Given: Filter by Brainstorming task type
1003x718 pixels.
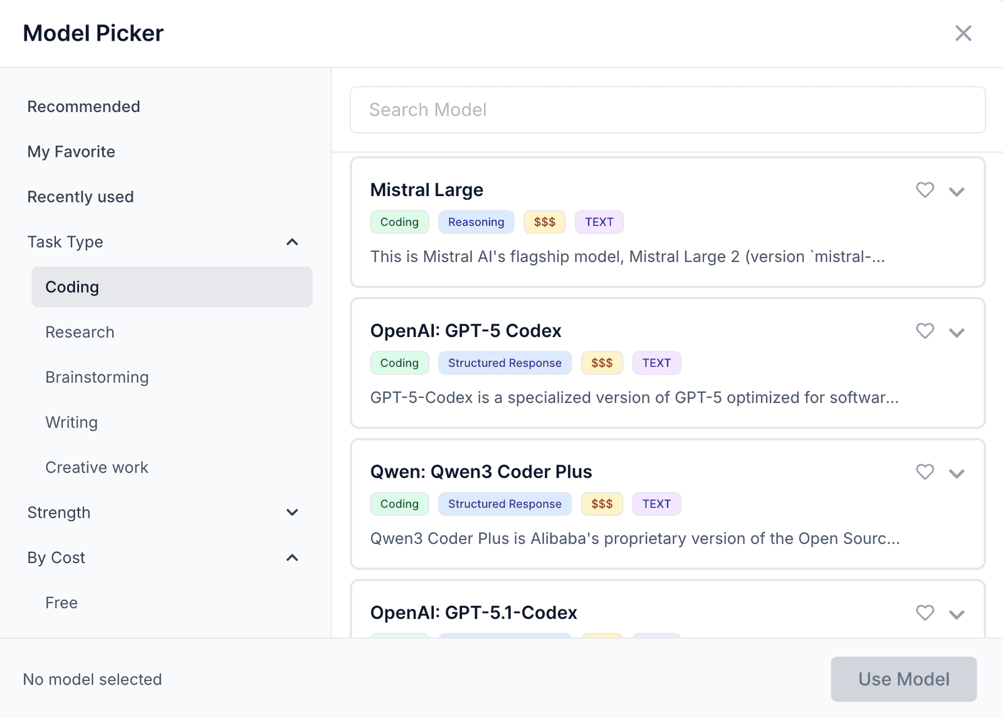Looking at the screenshot, I should 97,377.
